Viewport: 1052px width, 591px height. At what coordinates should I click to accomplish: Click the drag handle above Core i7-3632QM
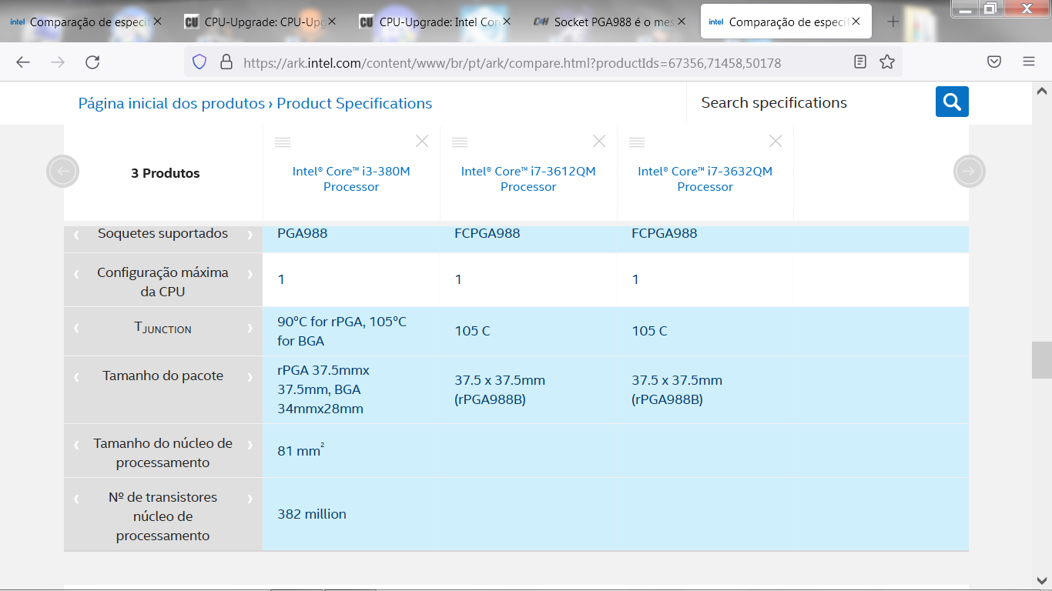coord(636,142)
